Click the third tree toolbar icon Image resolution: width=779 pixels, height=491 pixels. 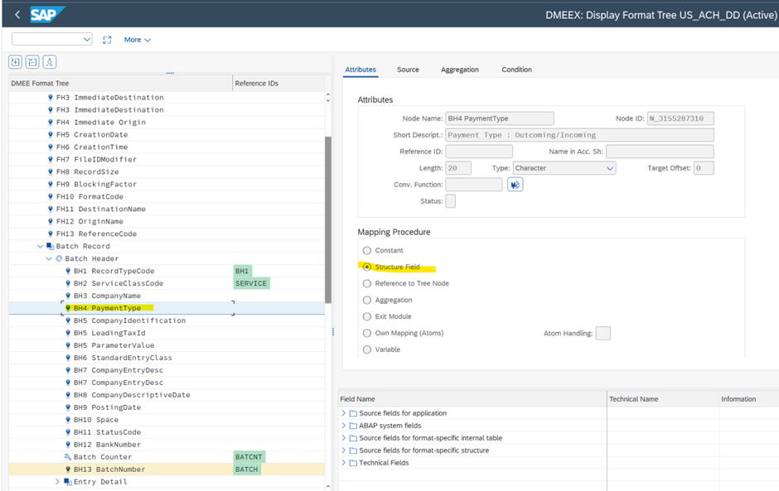point(49,62)
